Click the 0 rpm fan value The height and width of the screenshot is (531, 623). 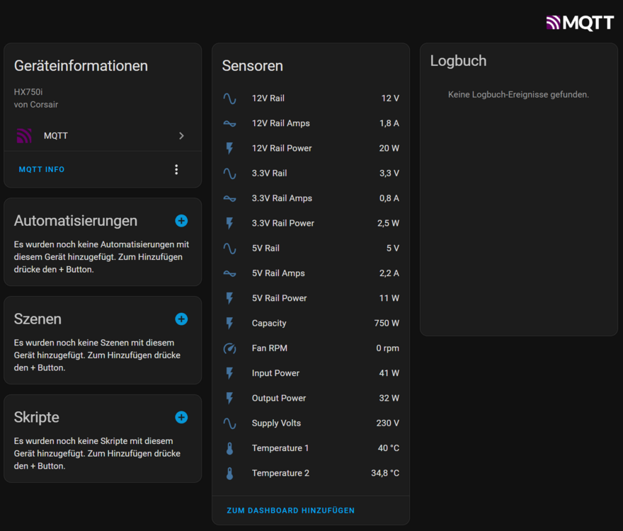[388, 348]
